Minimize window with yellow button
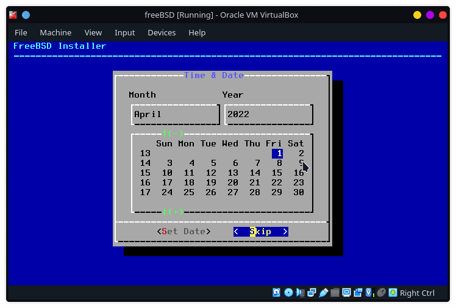 417,15
